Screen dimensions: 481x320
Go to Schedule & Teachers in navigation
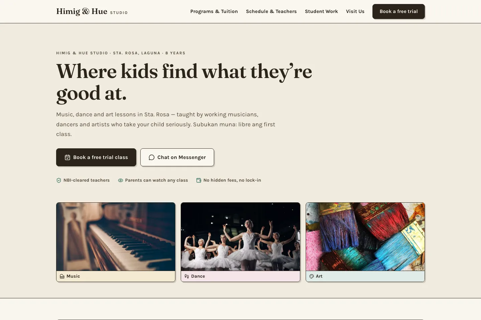[271, 11]
